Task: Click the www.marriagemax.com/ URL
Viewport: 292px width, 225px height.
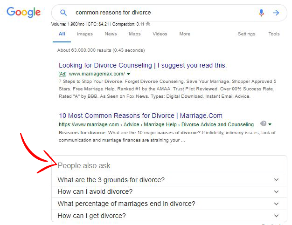Action: pyautogui.click(x=97, y=74)
